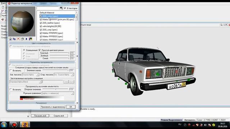230x129 pixels.
Task: Click the properties panel scroll-down arrow
Action: click(77, 103)
